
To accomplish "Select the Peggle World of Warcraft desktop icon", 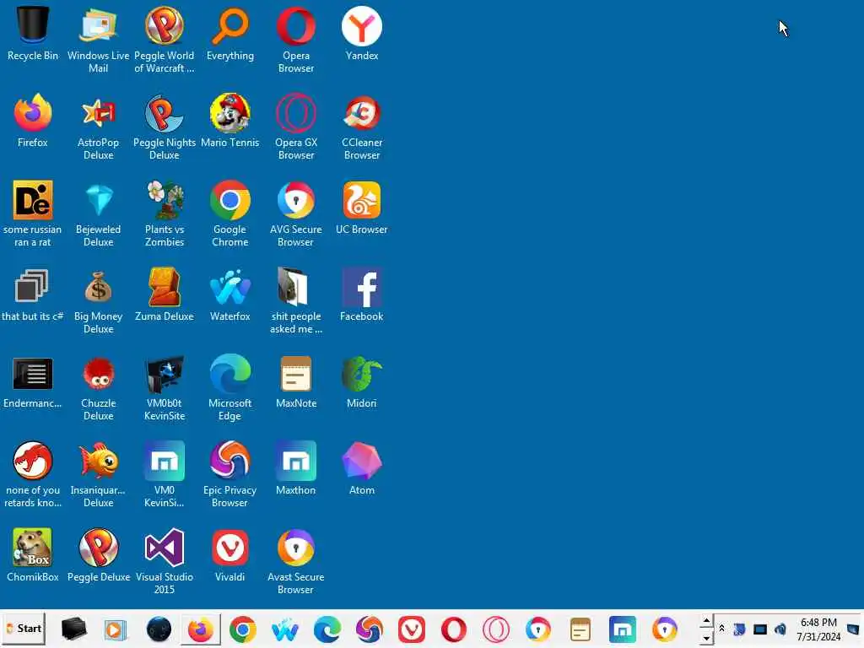I will [x=165, y=40].
